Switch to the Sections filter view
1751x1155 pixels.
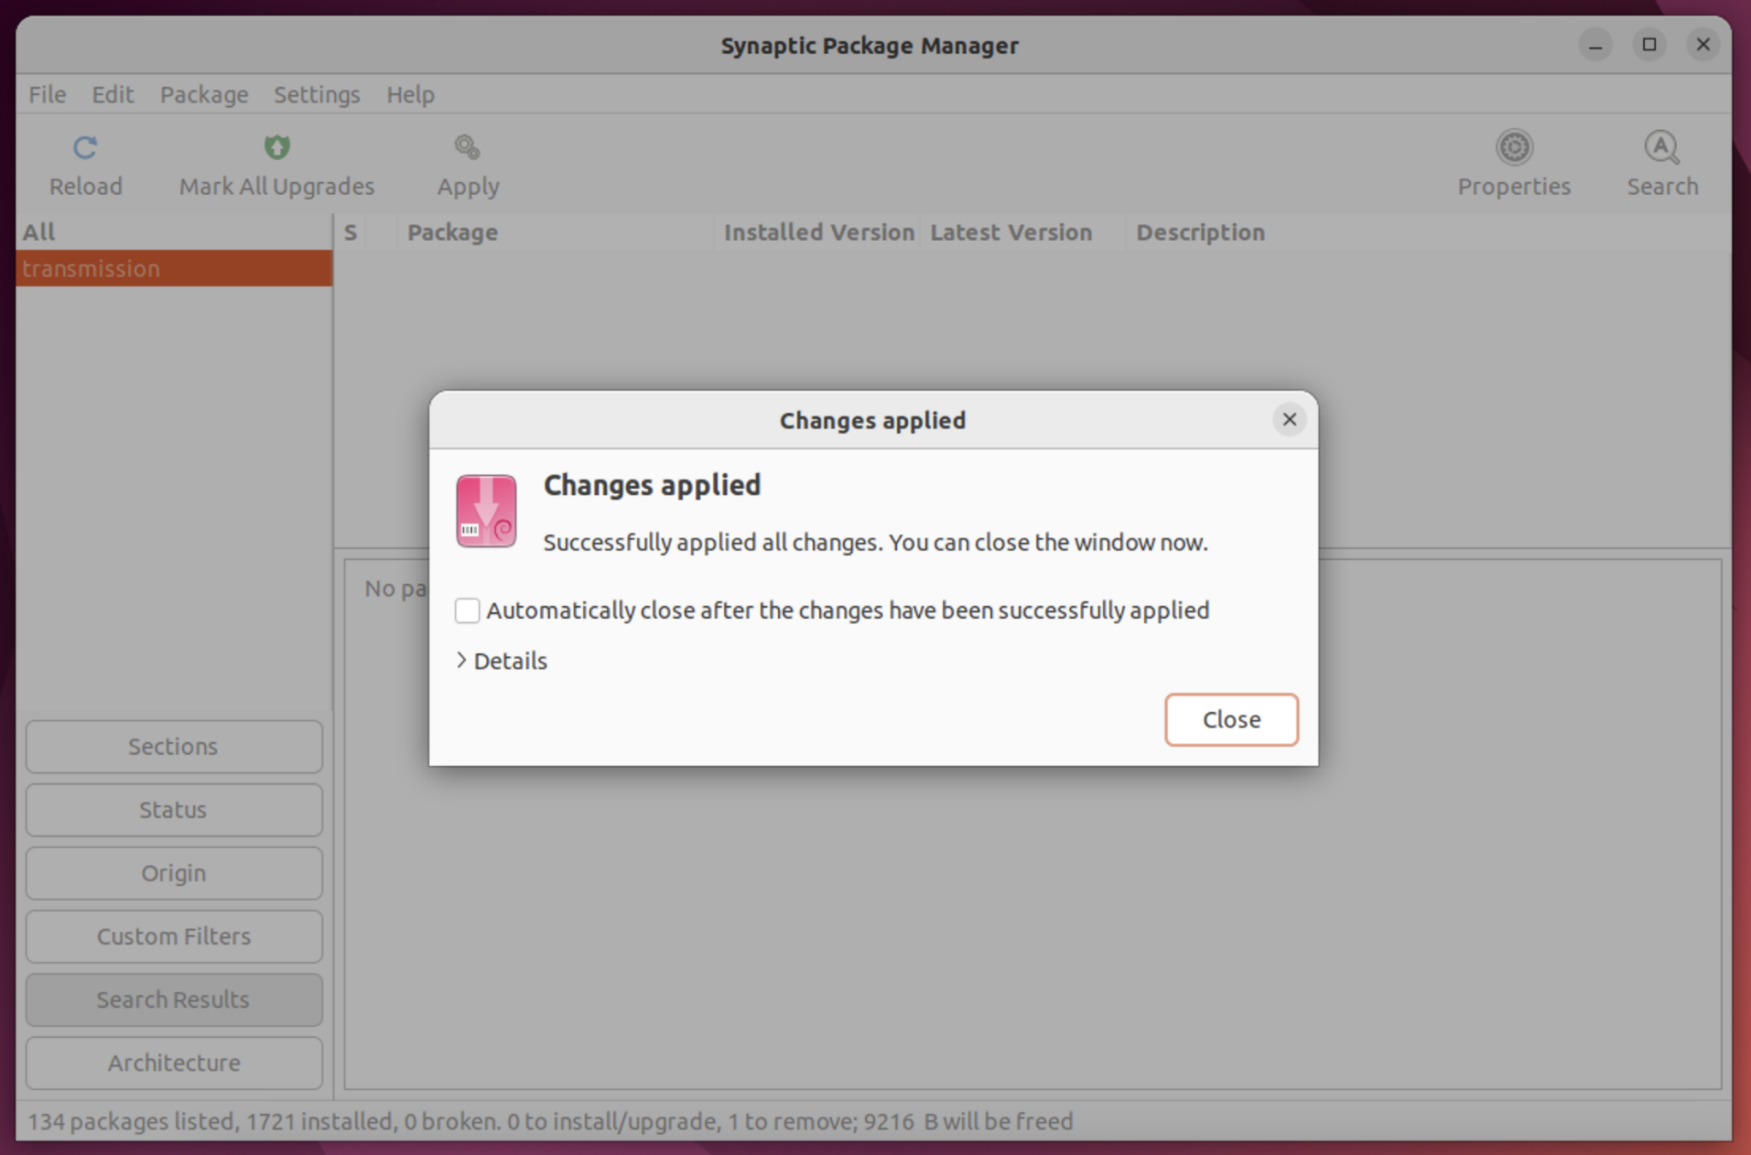coord(174,745)
